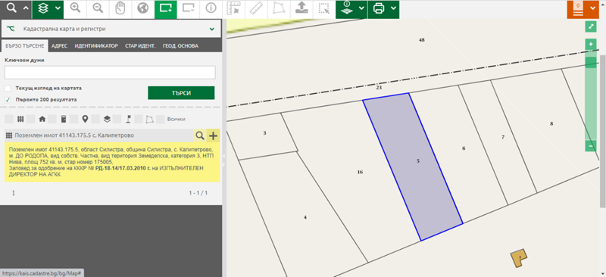Select the area measurement ruler tool

tap(233, 8)
